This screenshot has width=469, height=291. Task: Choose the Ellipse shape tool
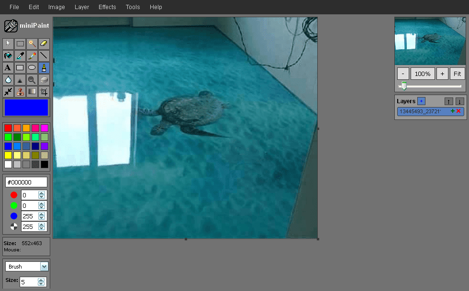32,67
